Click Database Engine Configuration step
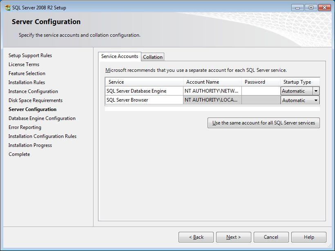335x251 pixels. [42, 118]
